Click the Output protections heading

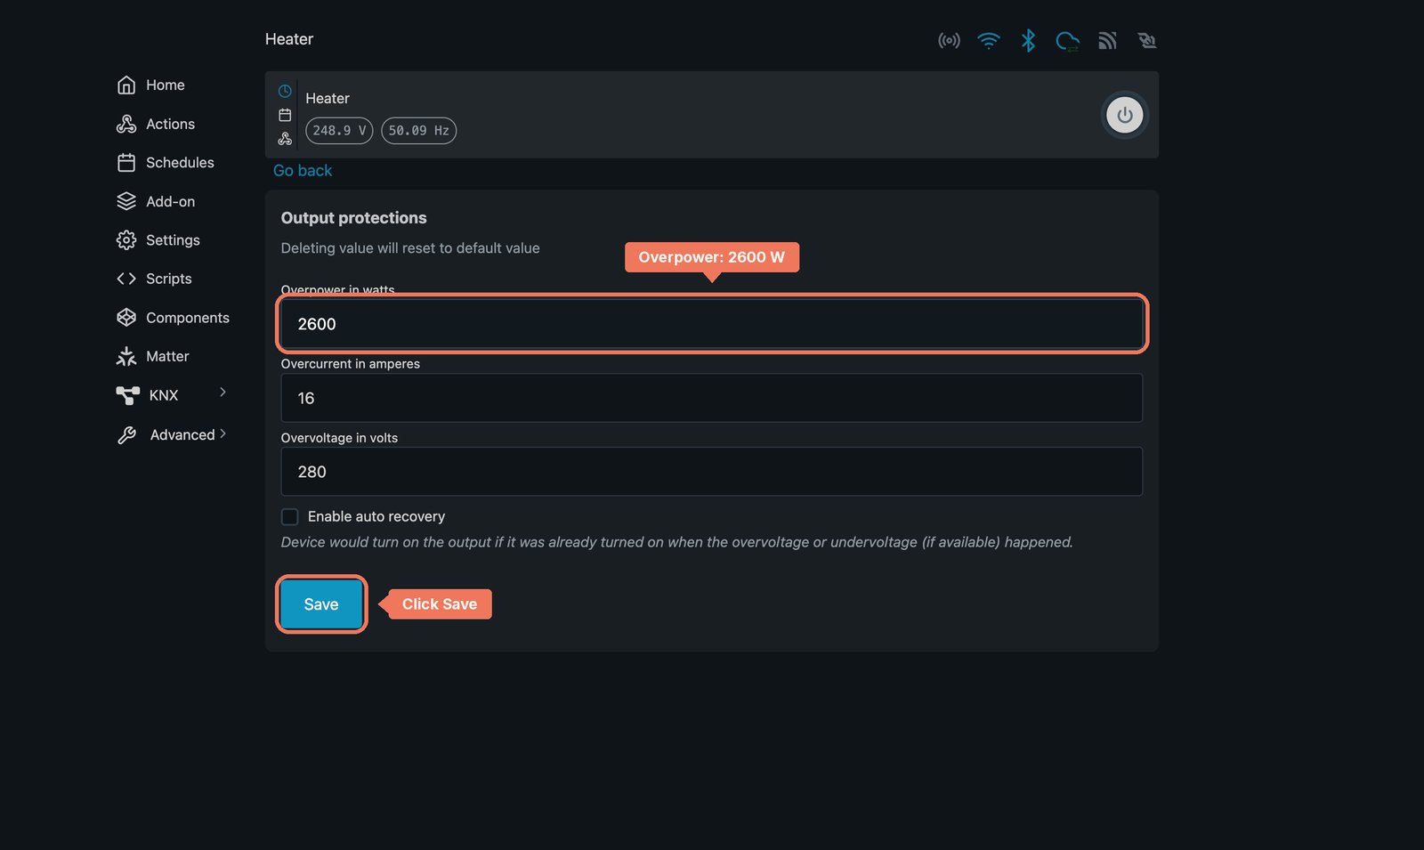click(x=354, y=218)
